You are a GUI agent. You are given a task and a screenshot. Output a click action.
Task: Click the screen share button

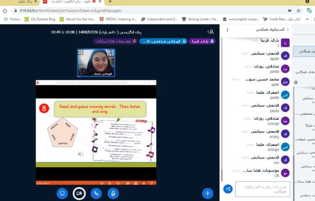pos(62,193)
